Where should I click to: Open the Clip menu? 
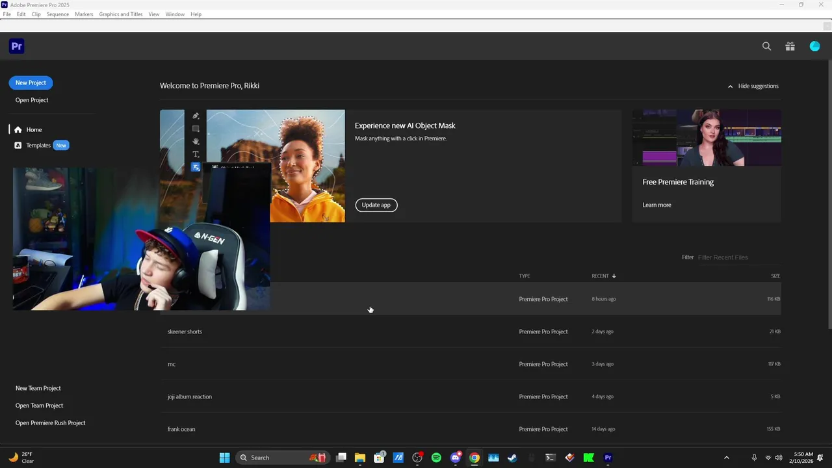tap(36, 14)
